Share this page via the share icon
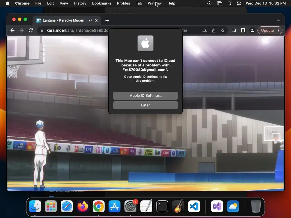This screenshot has width=291, height=218. pos(214,30)
